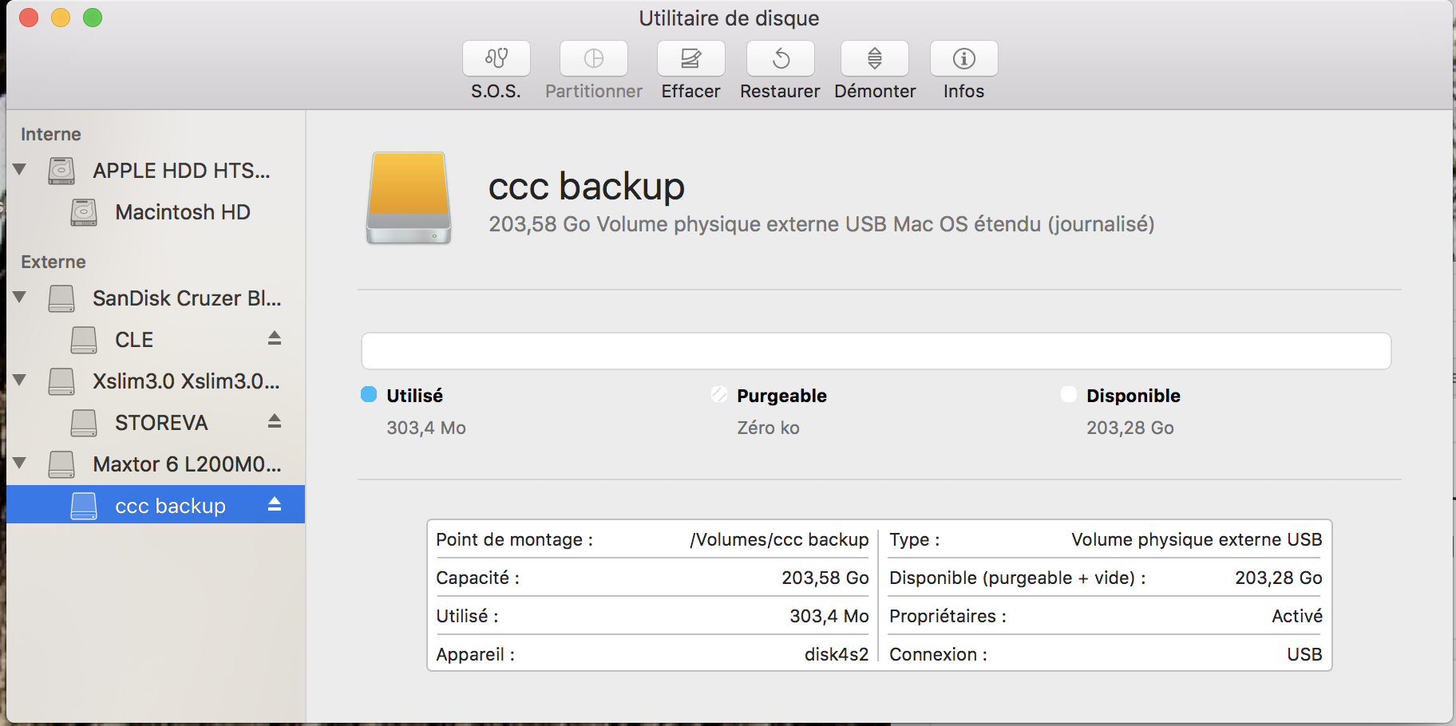Click the blue Utilisé color dot
Viewport: 1456px width, 726px height.
click(369, 395)
